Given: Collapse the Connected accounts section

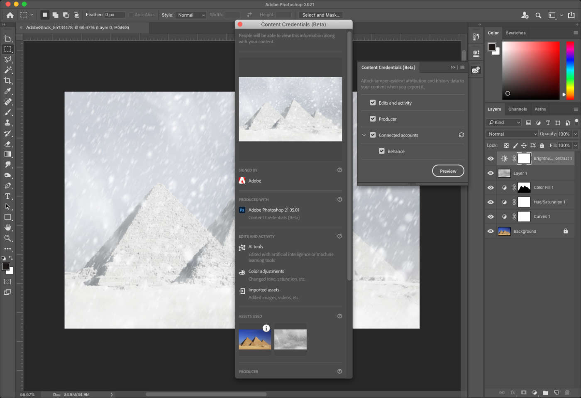Looking at the screenshot, I should pyautogui.click(x=364, y=135).
